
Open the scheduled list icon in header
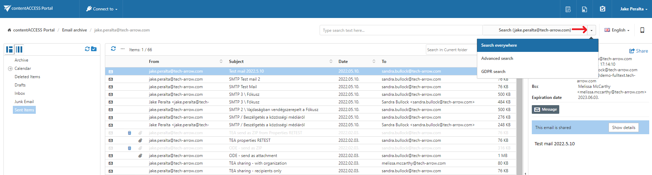pyautogui.click(x=568, y=9)
